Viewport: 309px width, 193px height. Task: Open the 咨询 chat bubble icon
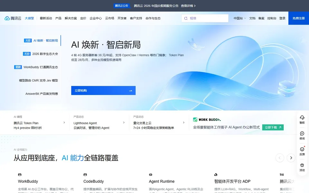[x=302, y=133]
